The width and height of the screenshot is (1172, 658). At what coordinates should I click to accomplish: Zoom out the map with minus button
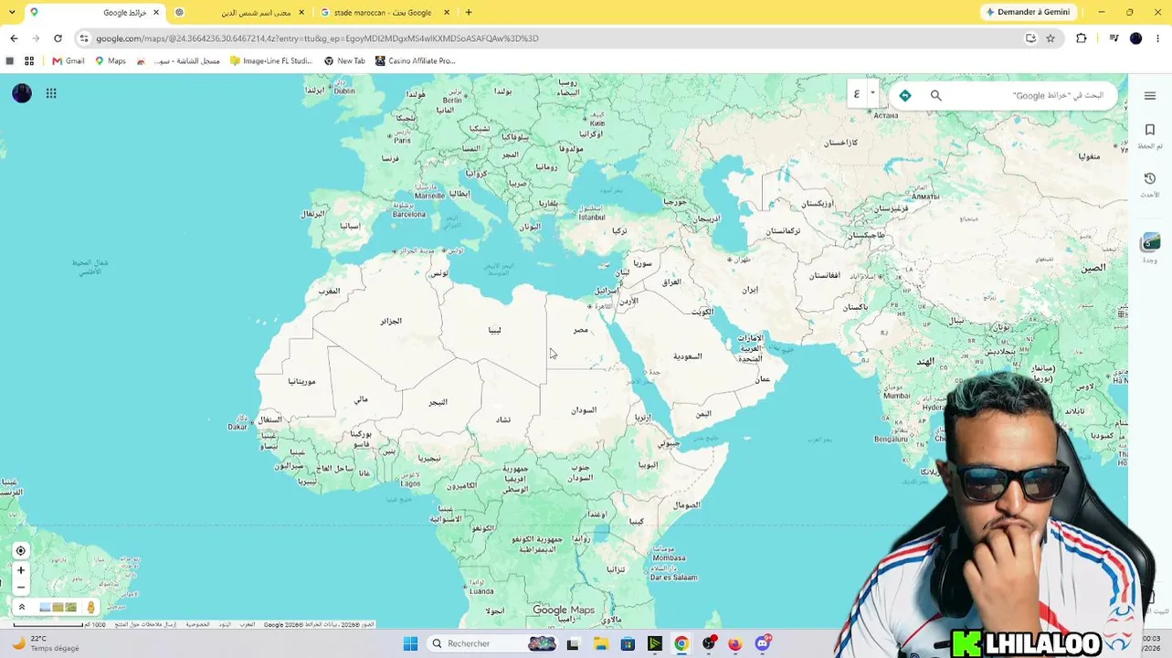21,588
